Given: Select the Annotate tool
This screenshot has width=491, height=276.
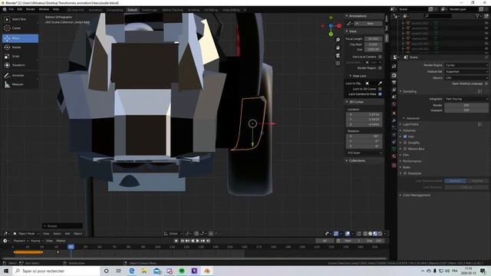Looking at the screenshot, I should 20,75.
